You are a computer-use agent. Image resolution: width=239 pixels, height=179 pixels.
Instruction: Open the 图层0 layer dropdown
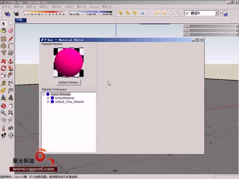217,13
